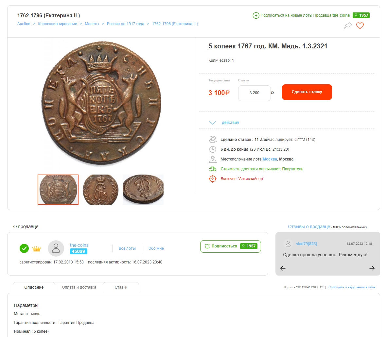The image size is (387, 337).
Task: Open the Обо мне seller link
Action: pyautogui.click(x=156, y=248)
